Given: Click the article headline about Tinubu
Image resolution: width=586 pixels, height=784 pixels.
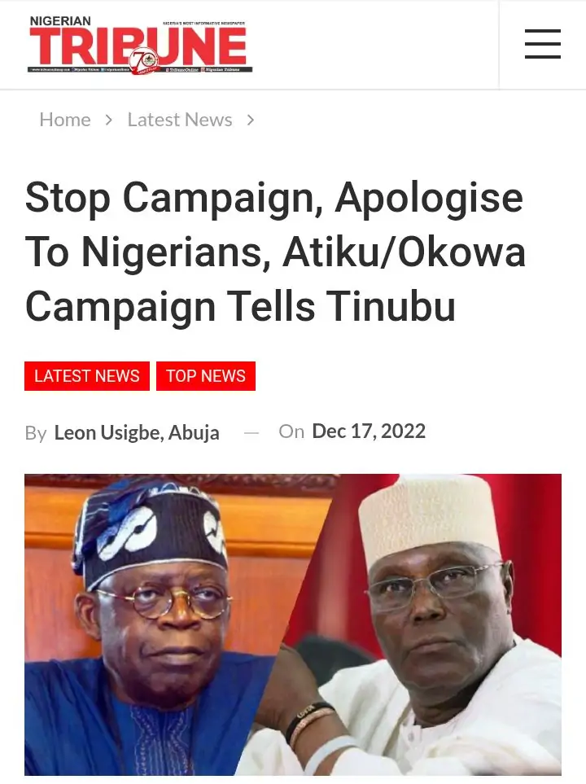Looking at the screenshot, I should (275, 252).
